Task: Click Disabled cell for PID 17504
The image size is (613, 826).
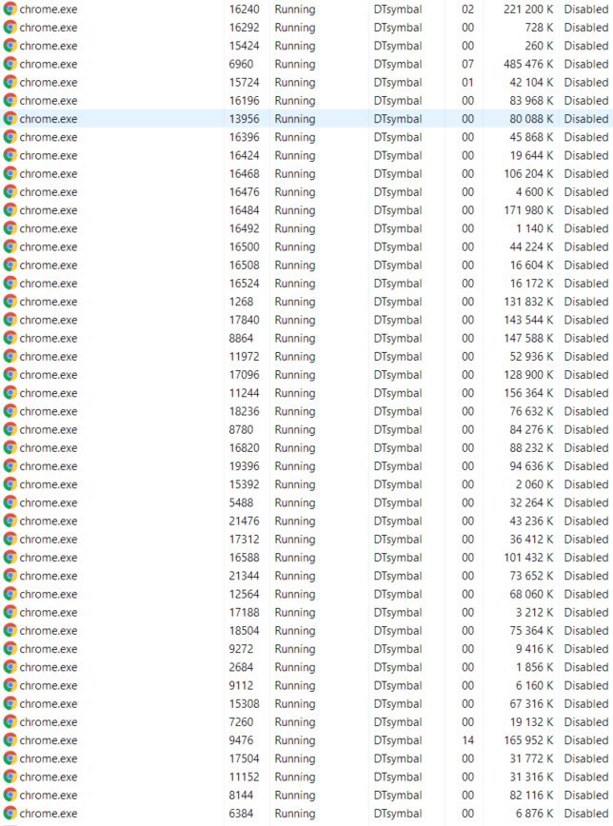Action: pos(586,758)
